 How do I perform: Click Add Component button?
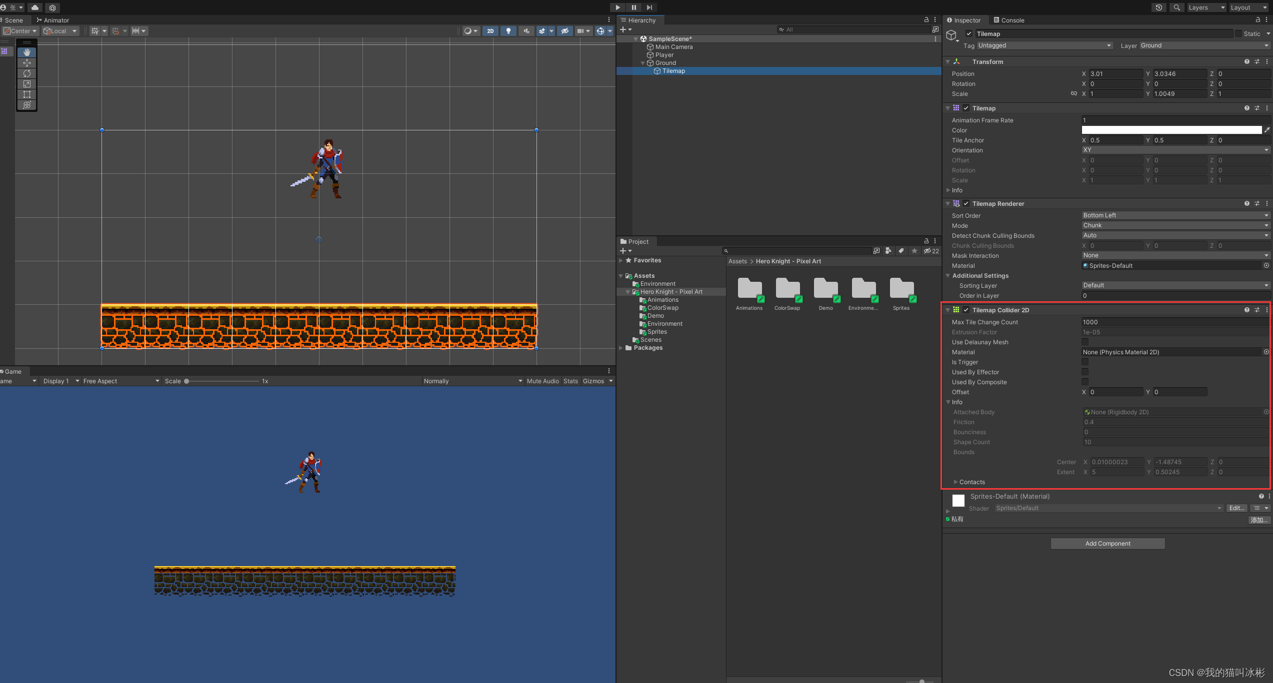point(1107,544)
